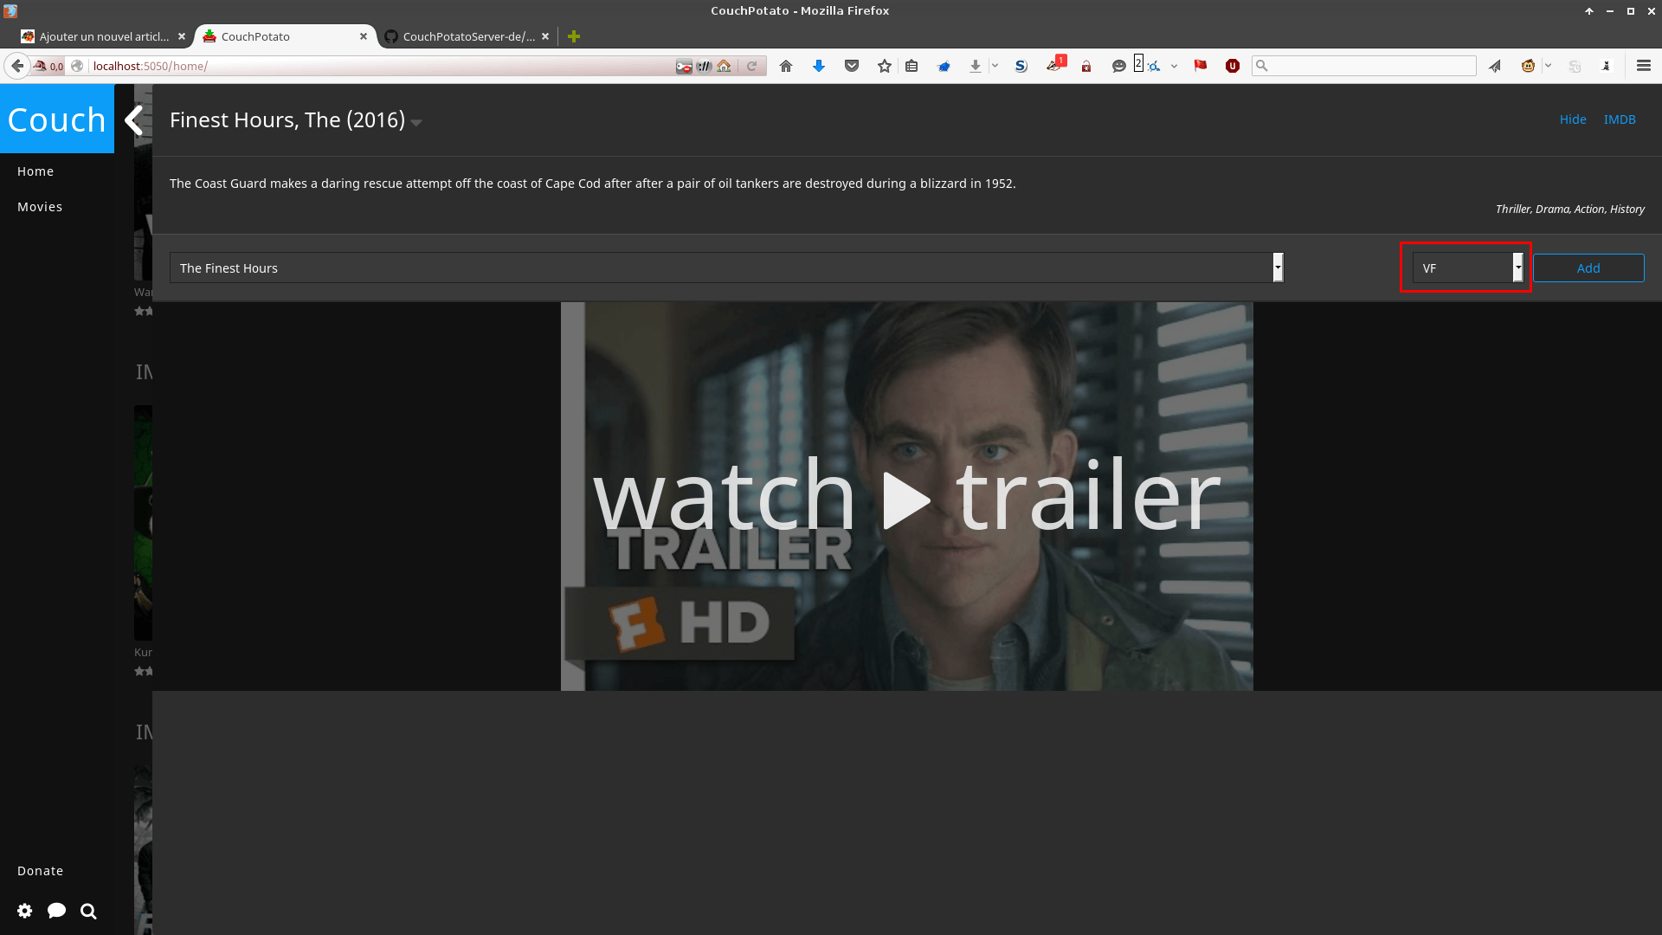Click the Pocket toolbar icon
The width and height of the screenshot is (1662, 935).
(852, 66)
